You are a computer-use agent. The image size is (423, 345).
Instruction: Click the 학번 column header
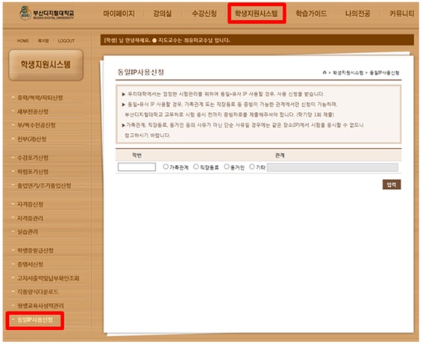[x=137, y=155]
